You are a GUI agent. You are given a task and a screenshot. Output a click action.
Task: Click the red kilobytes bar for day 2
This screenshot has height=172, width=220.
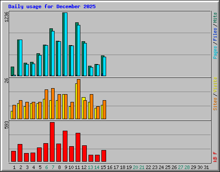pos(20,153)
